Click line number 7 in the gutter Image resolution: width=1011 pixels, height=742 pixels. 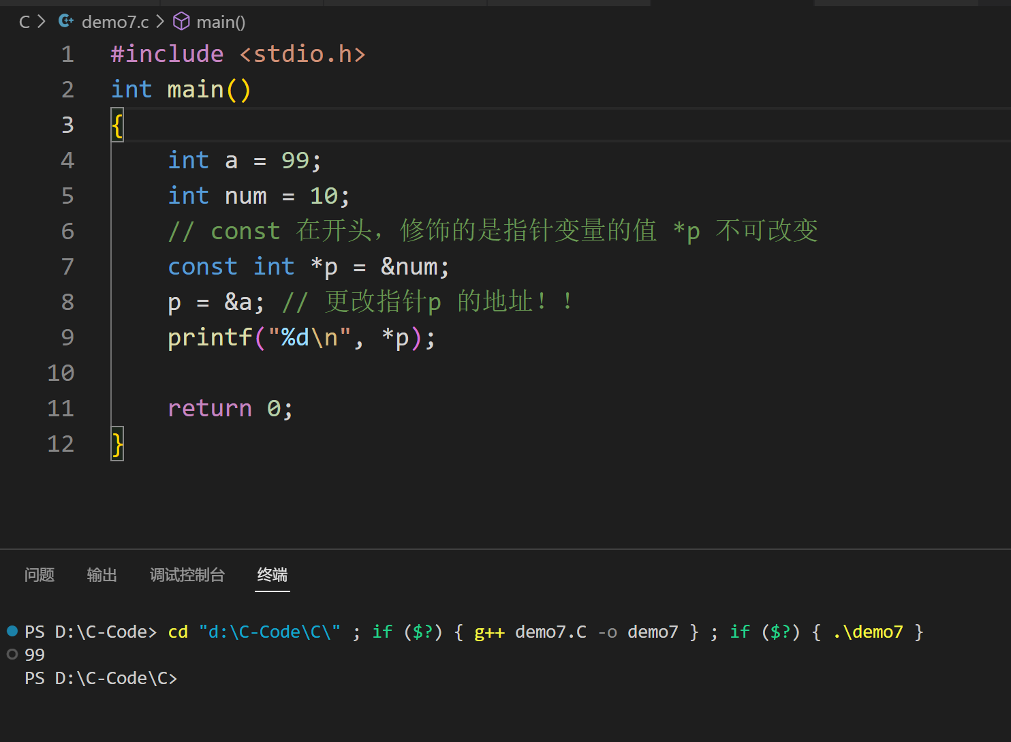[67, 266]
